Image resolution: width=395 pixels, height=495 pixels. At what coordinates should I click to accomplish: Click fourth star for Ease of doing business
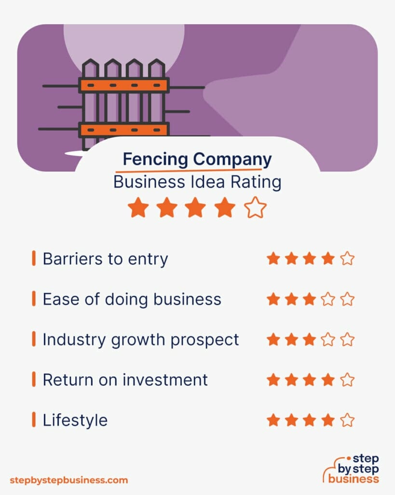pyautogui.click(x=328, y=299)
